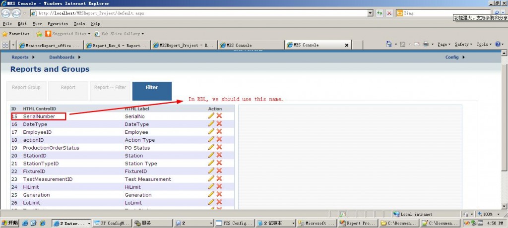Delete the actionID filter row
Screen dimensions: 508x228
tap(219, 139)
